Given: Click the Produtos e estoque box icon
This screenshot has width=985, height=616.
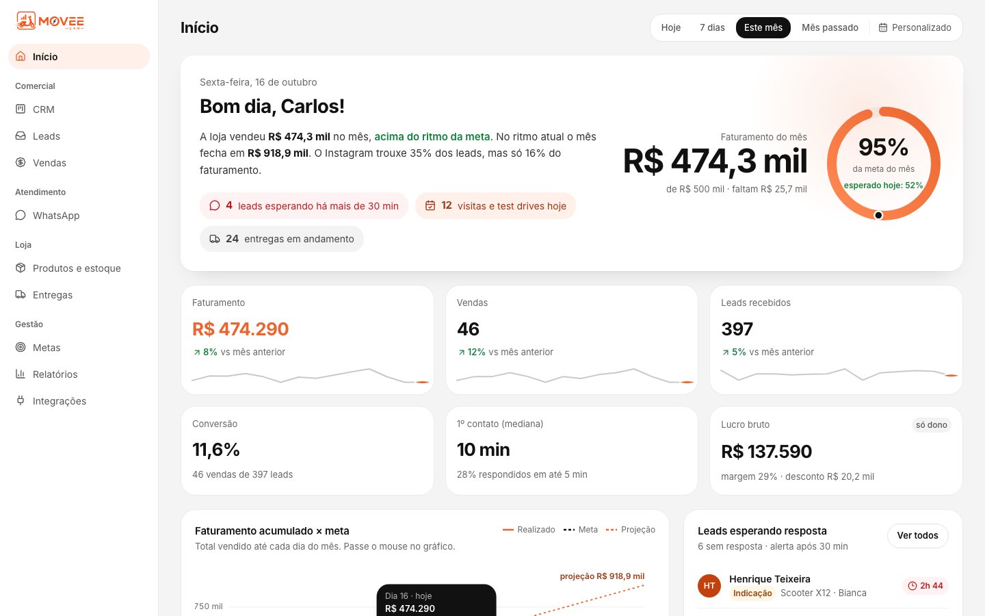Looking at the screenshot, I should [21, 268].
